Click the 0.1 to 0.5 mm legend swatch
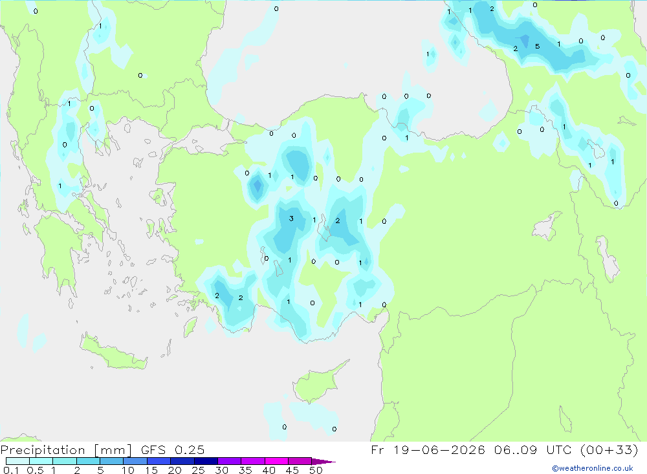Viewport: 647px width, 474px height. pyautogui.click(x=17, y=461)
